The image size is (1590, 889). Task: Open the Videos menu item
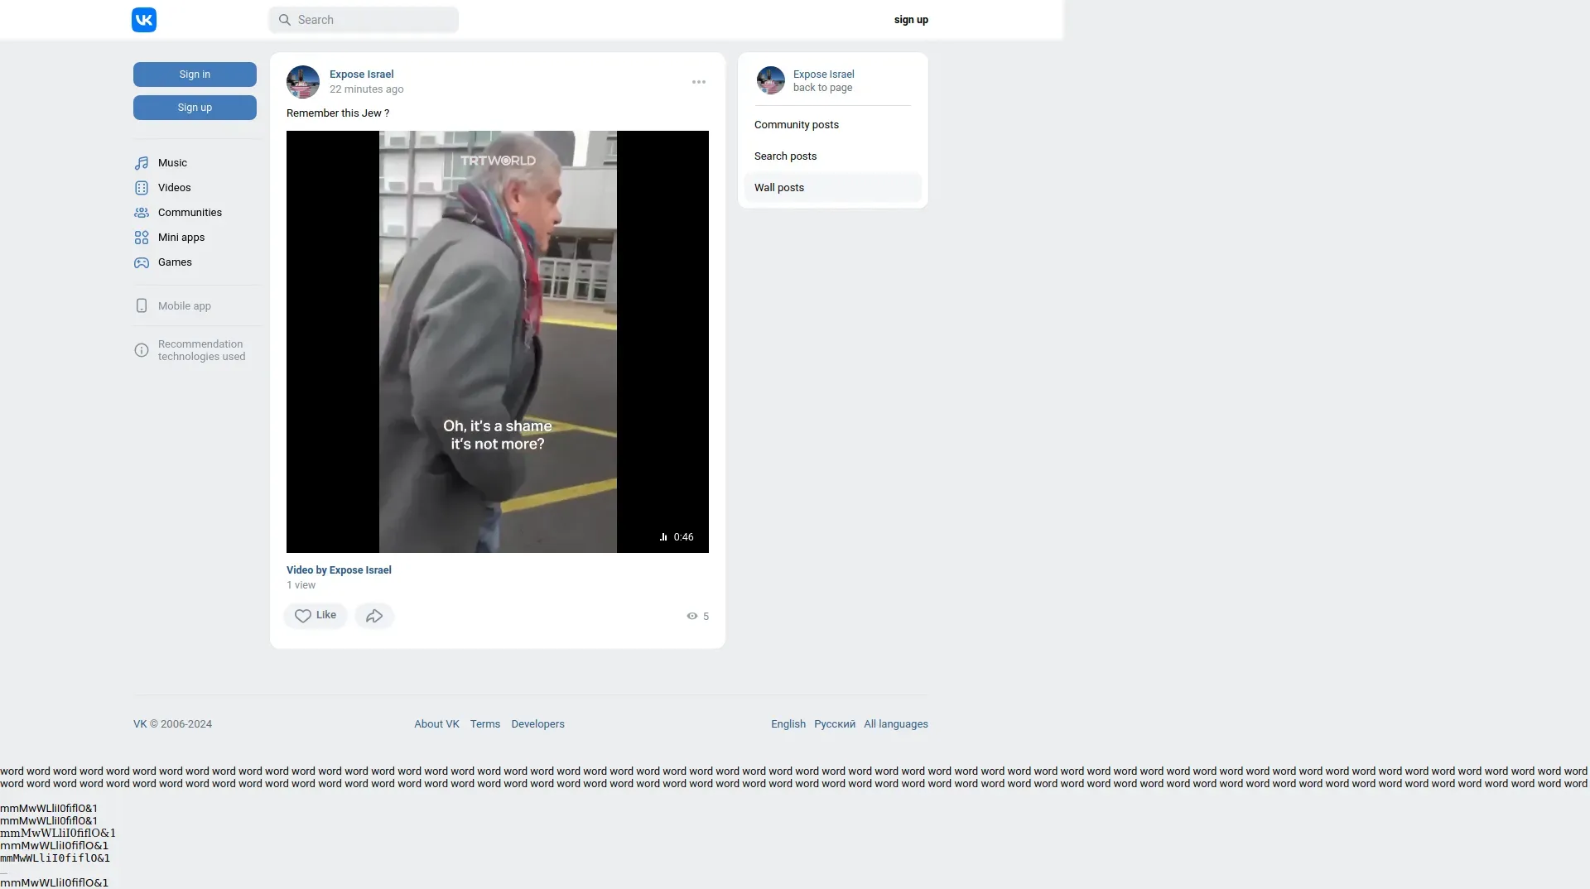click(x=197, y=188)
